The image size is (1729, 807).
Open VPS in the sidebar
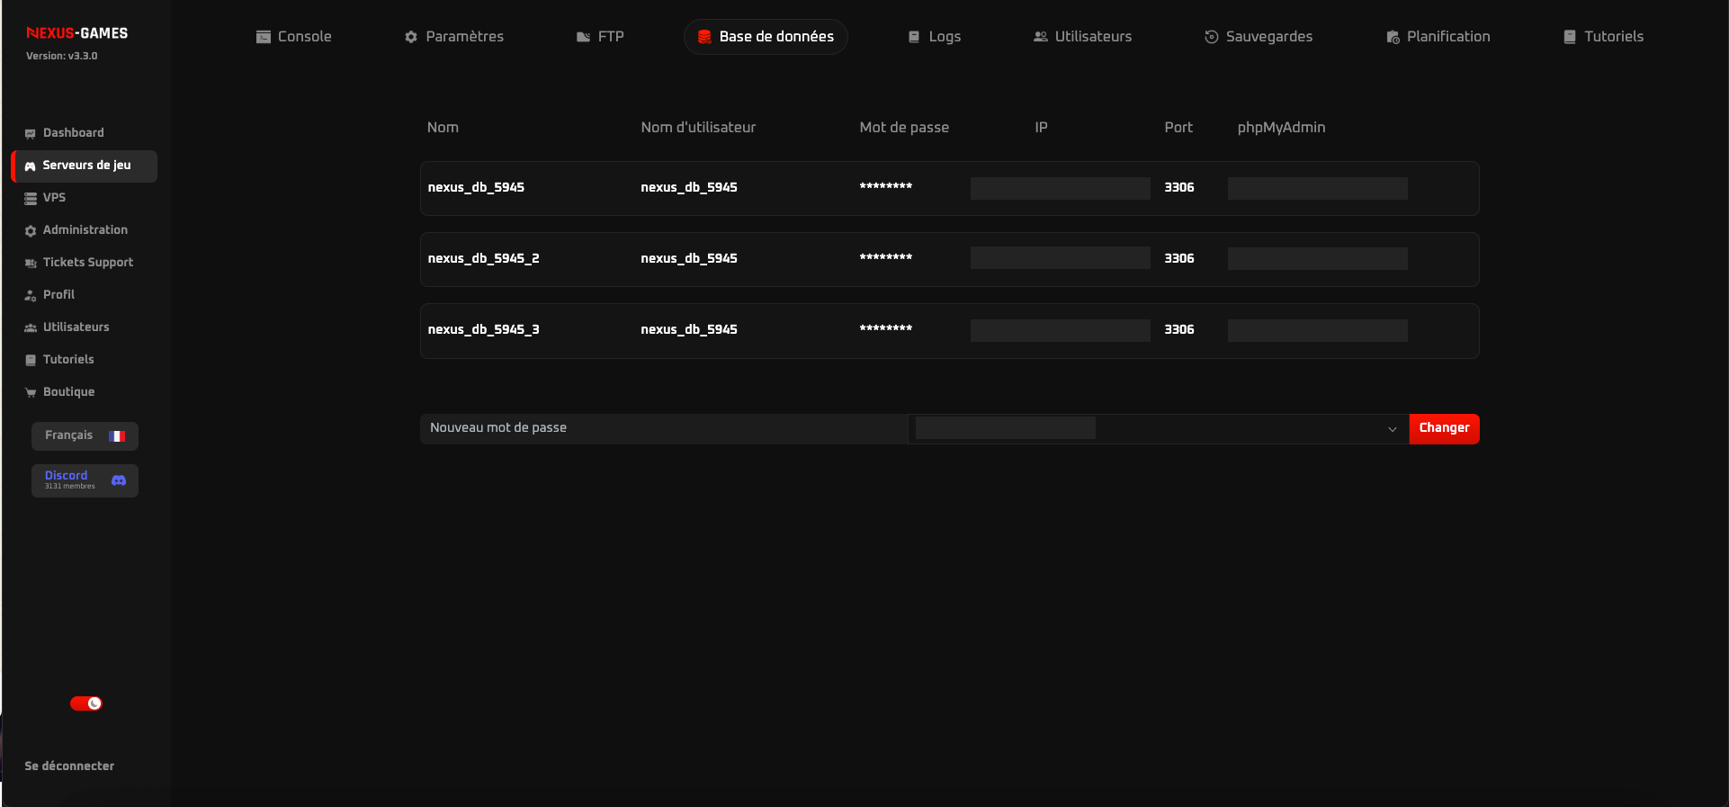(x=54, y=198)
